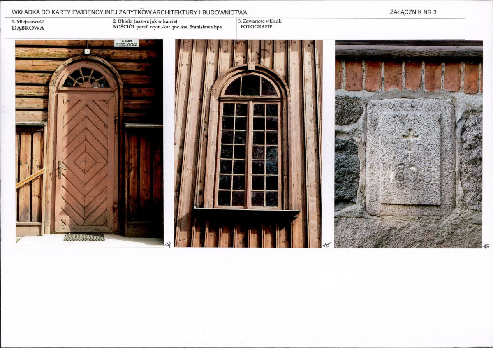Click the 1895 stone plaque photograph
Screen dimensions: 493x348
[x=408, y=144]
